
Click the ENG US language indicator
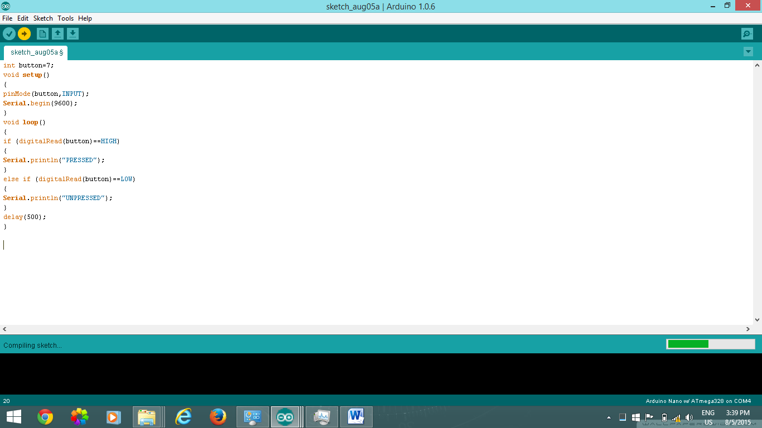(x=708, y=417)
